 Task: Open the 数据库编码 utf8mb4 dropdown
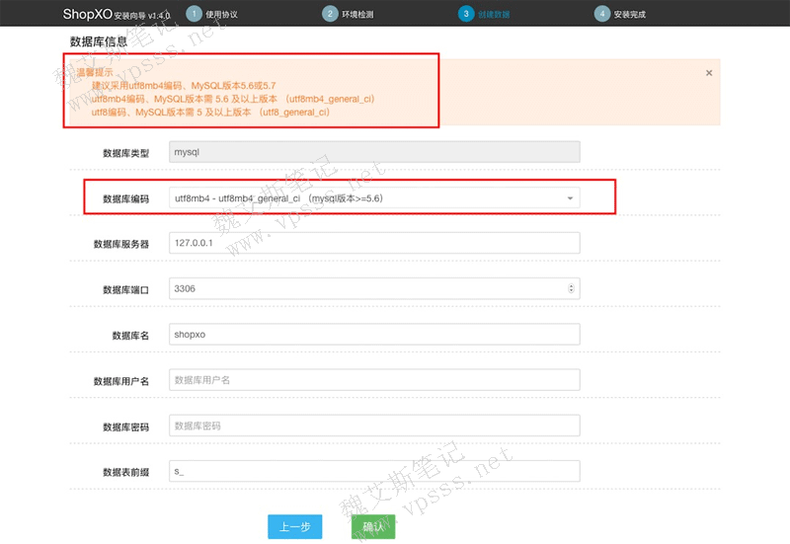(x=374, y=198)
